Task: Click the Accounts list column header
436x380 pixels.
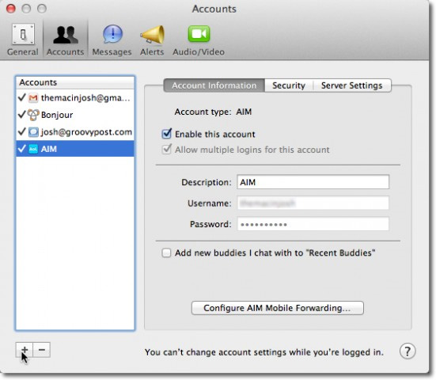Action: click(x=75, y=82)
